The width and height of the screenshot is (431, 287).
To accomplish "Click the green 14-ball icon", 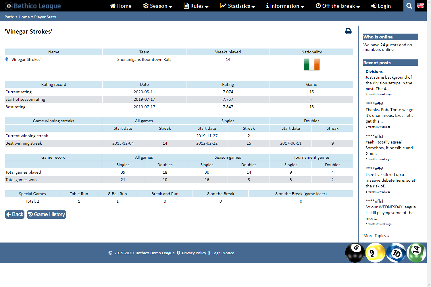I will 416,253.
